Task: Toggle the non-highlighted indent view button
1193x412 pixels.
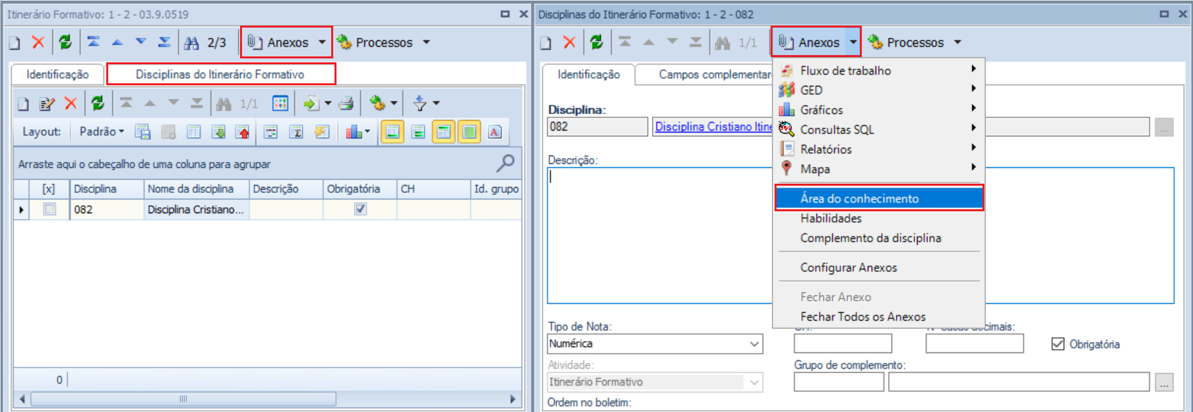Action: click(418, 132)
